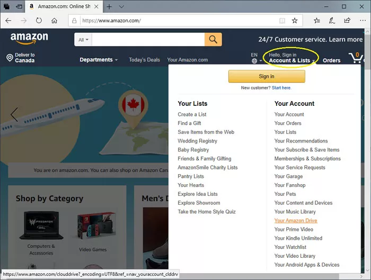View tabs you've set aside icon
Screen dimensions: 371x280
(x=6, y=6)
